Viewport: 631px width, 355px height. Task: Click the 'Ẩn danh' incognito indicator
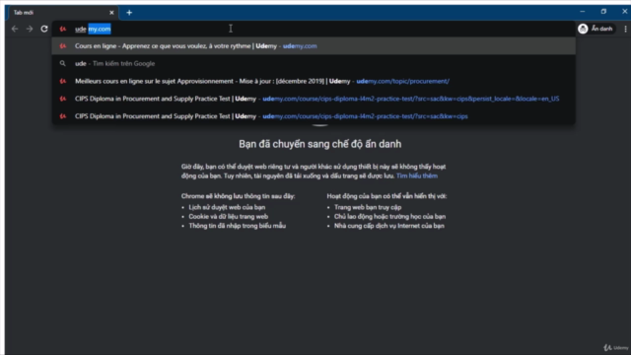click(x=596, y=29)
